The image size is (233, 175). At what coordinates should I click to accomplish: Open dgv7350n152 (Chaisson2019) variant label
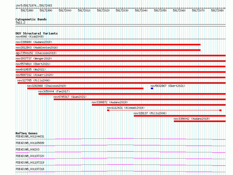[x=36, y=53]
